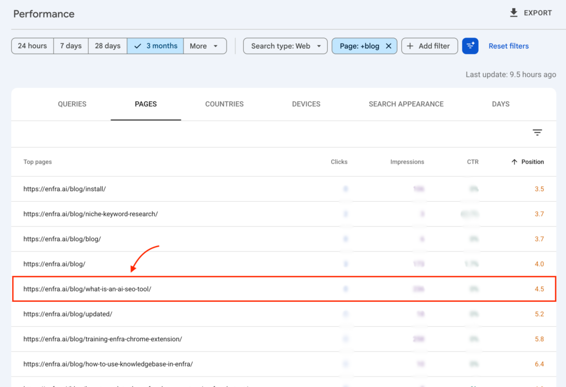Select the 24 hours date range
Viewport: 566px width, 387px height.
point(33,46)
